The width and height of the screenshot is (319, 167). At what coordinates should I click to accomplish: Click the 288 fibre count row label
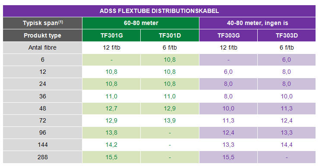click(43, 157)
